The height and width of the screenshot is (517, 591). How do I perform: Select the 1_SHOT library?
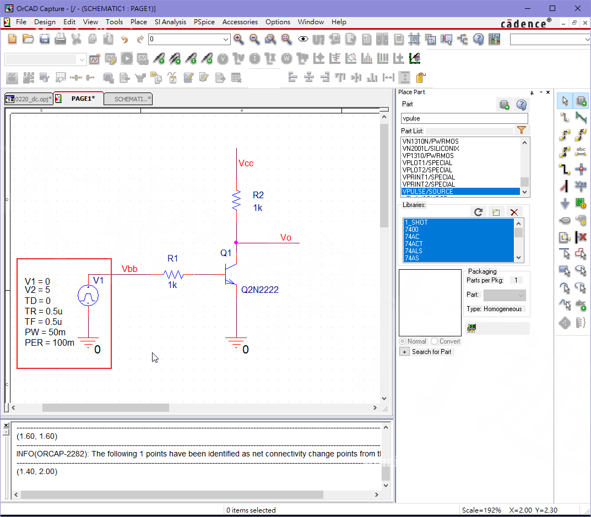458,222
